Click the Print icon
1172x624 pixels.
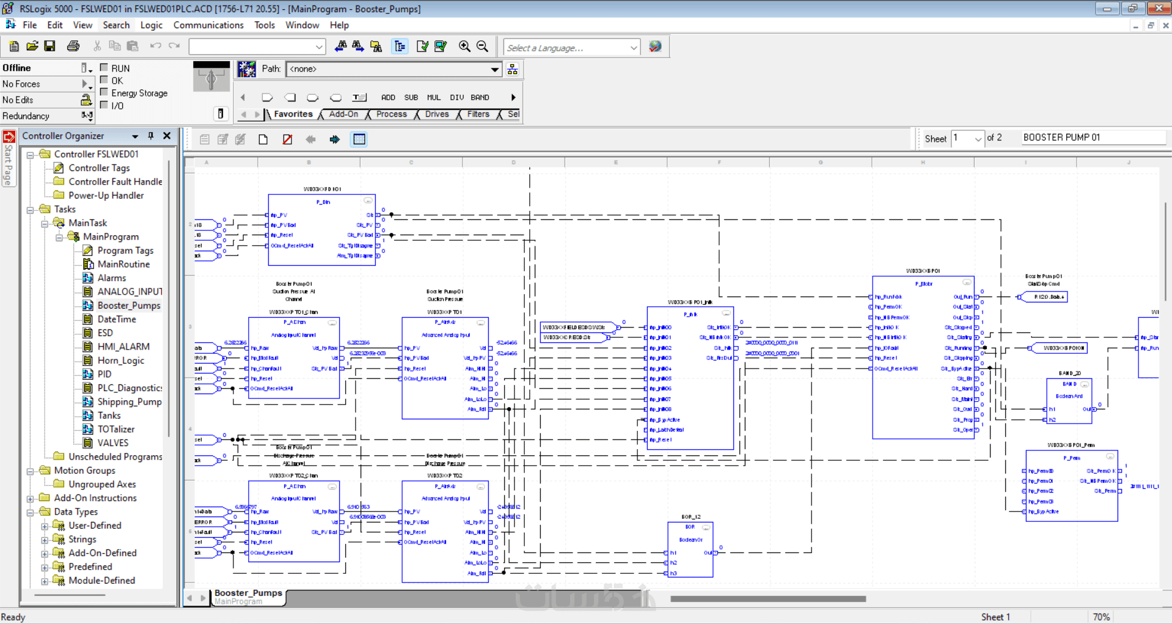click(73, 46)
